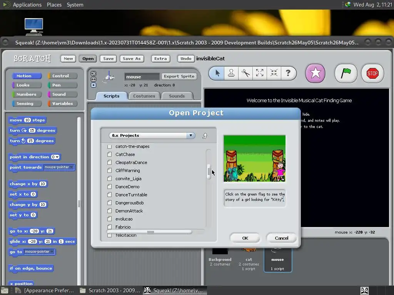Click the Extra button
This screenshot has width=394, height=295.
pos(160,58)
